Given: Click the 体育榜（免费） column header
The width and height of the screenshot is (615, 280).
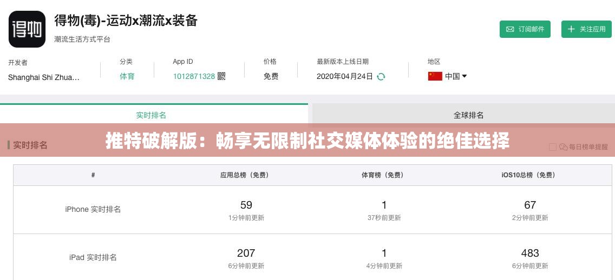Looking at the screenshot, I should (384, 176).
